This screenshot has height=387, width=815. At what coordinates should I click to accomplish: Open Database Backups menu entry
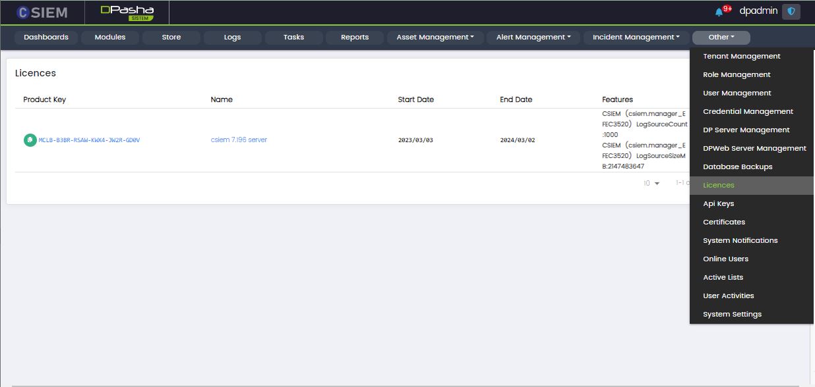pos(737,167)
